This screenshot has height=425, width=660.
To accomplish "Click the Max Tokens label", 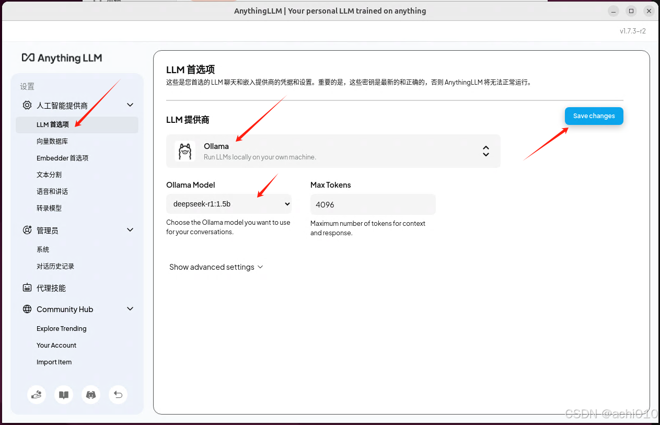I will pos(331,185).
